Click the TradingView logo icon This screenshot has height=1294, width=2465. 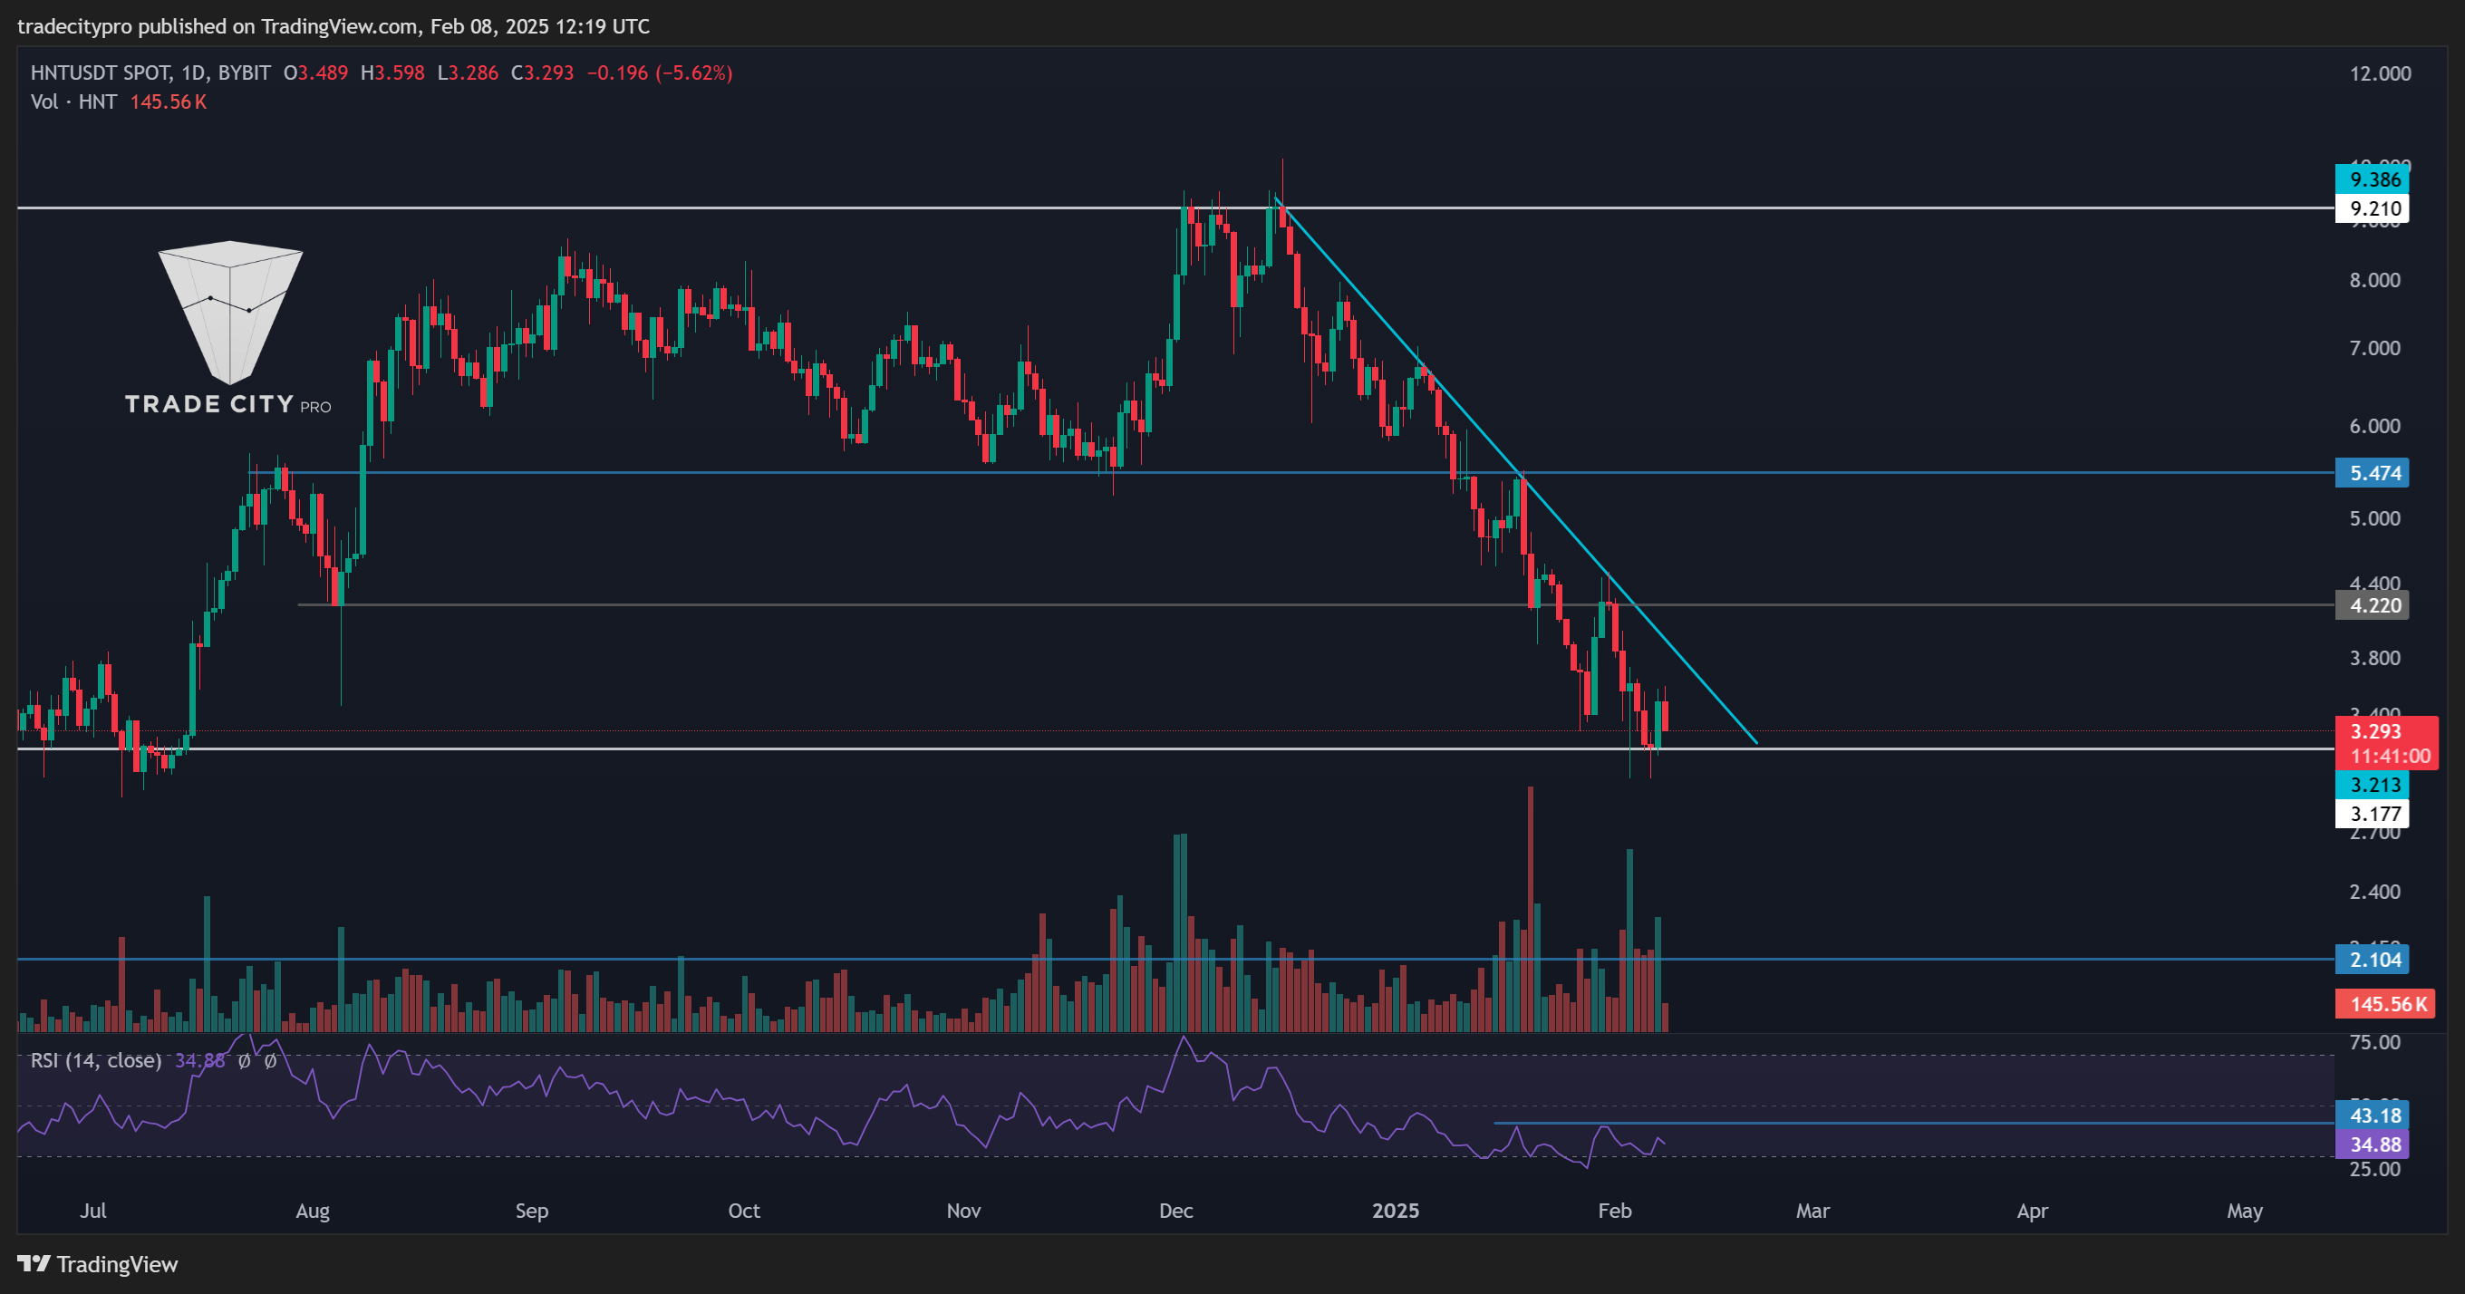(x=34, y=1263)
